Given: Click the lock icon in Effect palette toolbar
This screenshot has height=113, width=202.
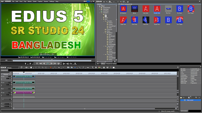Looking at the screenshot, I should click(x=128, y=2).
